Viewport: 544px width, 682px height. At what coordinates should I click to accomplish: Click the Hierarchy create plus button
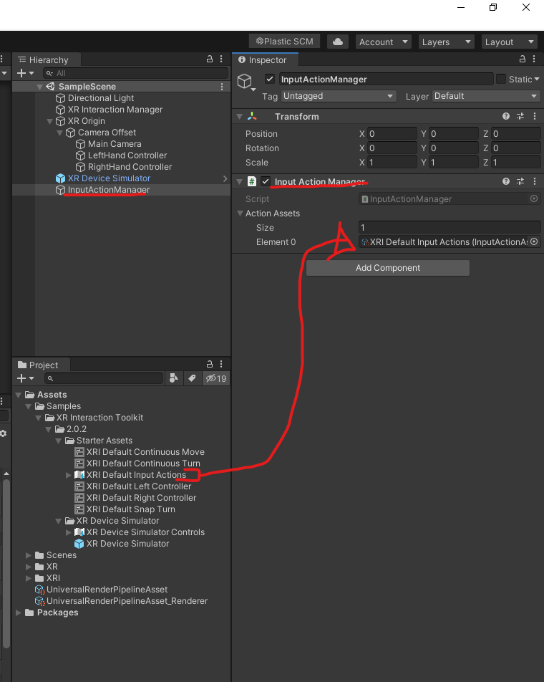tap(25, 73)
